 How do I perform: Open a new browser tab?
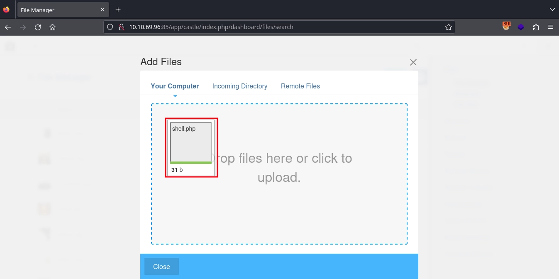118,10
